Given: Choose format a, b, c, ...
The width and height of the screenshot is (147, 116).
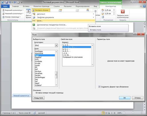Looking at the screenshot, I should (77, 49).
